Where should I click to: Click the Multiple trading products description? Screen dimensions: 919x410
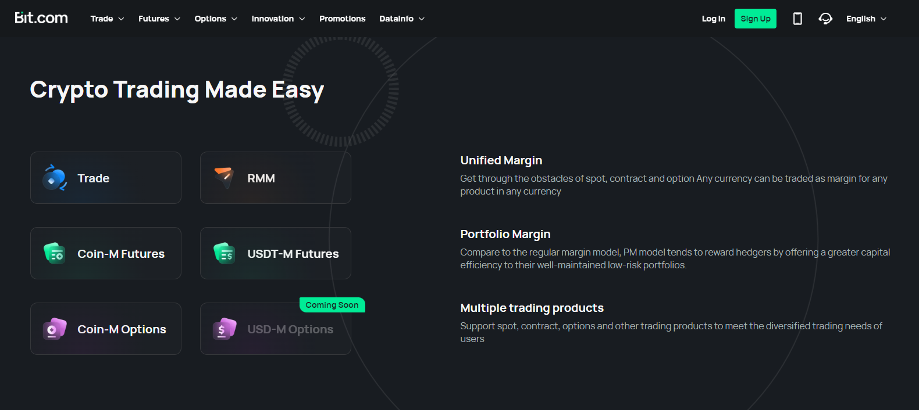pos(671,332)
